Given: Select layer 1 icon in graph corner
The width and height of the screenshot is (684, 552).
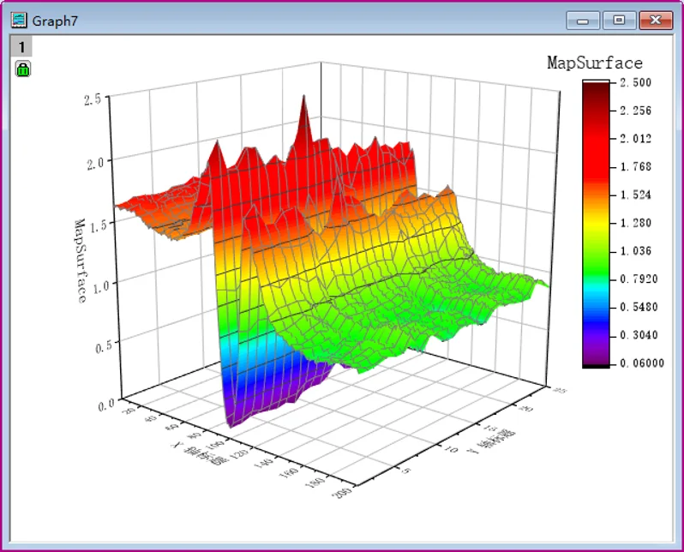Looking at the screenshot, I should click(x=21, y=46).
